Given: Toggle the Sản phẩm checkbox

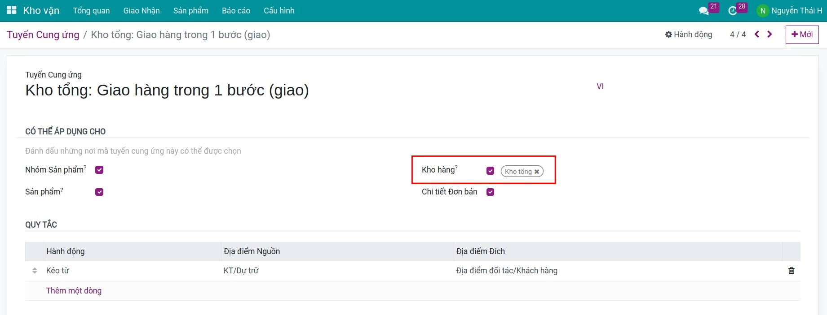Looking at the screenshot, I should tap(99, 192).
